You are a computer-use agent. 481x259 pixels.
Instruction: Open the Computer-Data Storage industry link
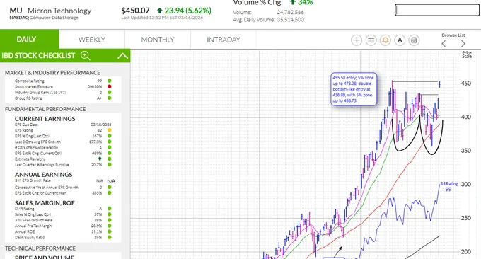pyautogui.click(x=54, y=18)
